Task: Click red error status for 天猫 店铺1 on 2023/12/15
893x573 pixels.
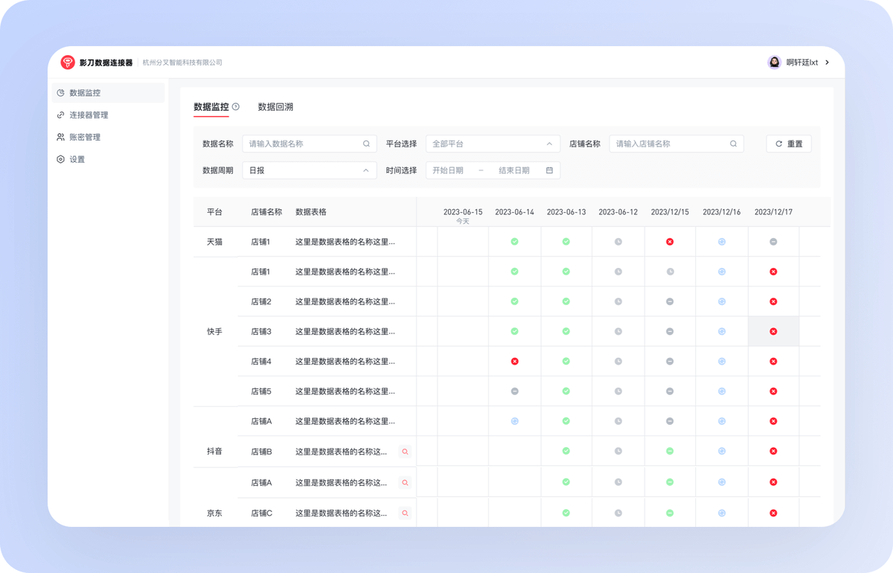Action: (670, 242)
